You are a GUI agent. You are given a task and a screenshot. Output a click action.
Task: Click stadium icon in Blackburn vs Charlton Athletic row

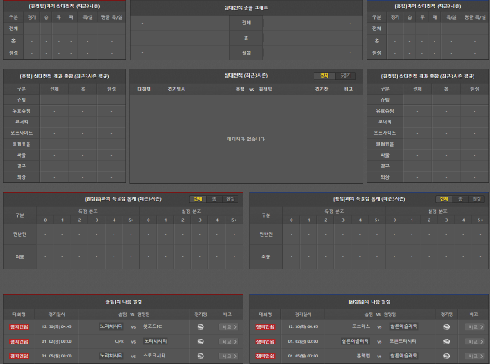tap(447, 356)
